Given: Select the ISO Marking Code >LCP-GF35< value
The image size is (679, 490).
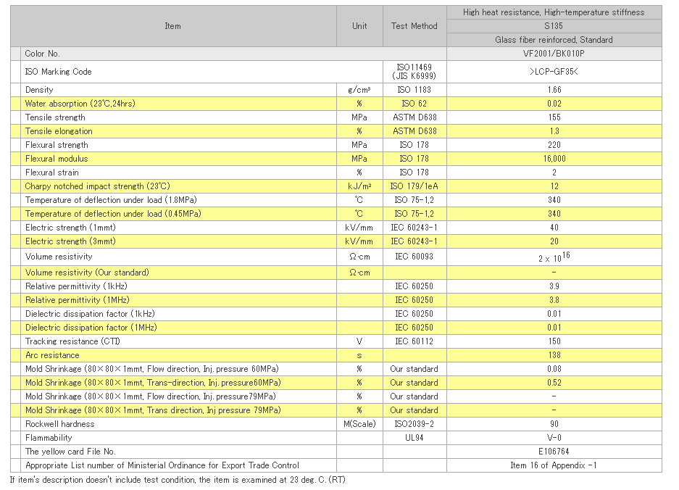Looking at the screenshot, I should [554, 72].
